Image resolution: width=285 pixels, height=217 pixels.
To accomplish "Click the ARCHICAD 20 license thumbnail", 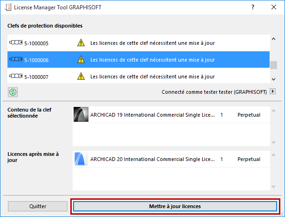I will coord(81,159).
